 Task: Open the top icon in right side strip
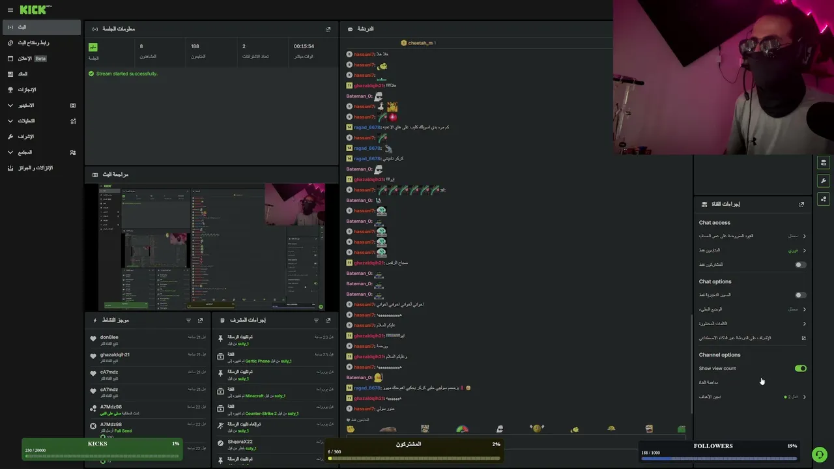pos(824,163)
